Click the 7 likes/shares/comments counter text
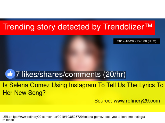This screenshot has height=123, width=165. (71, 74)
